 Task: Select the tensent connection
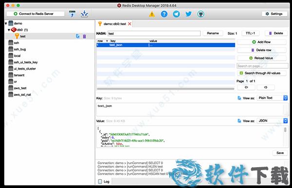(x=19, y=75)
